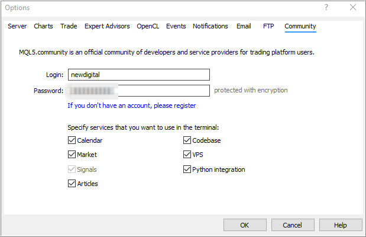The width and height of the screenshot is (366, 237).
Task: Uncheck the Calendar service checkbox
Action: coord(72,141)
